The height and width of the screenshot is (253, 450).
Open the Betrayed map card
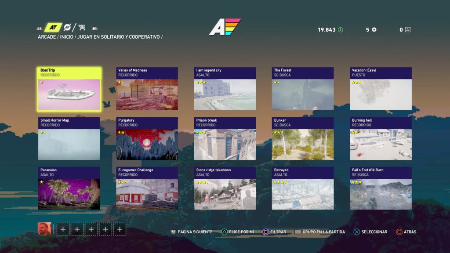pyautogui.click(x=303, y=188)
